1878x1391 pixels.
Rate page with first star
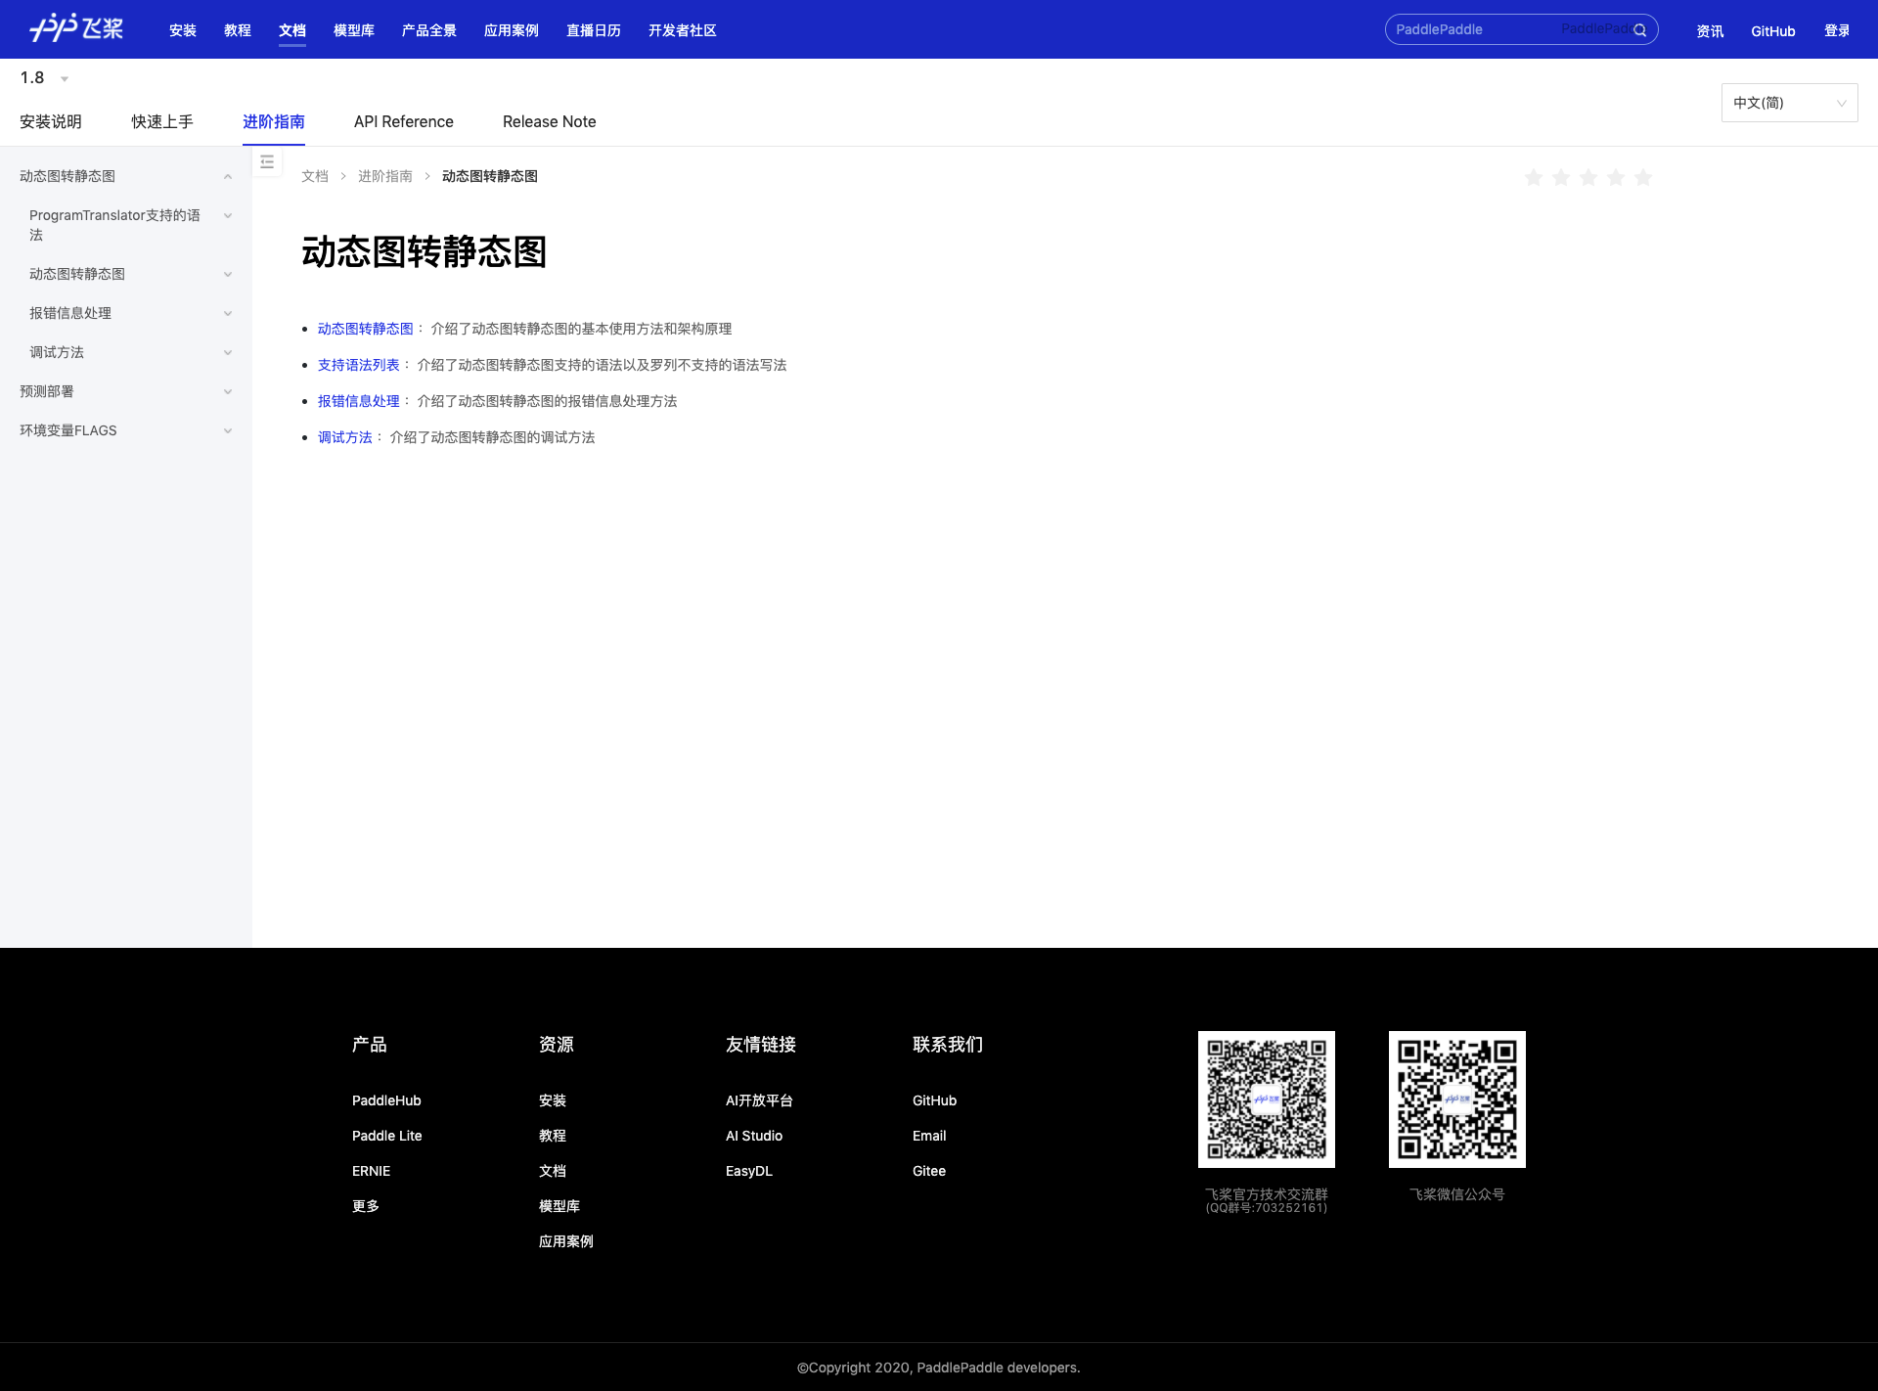coord(1534,177)
